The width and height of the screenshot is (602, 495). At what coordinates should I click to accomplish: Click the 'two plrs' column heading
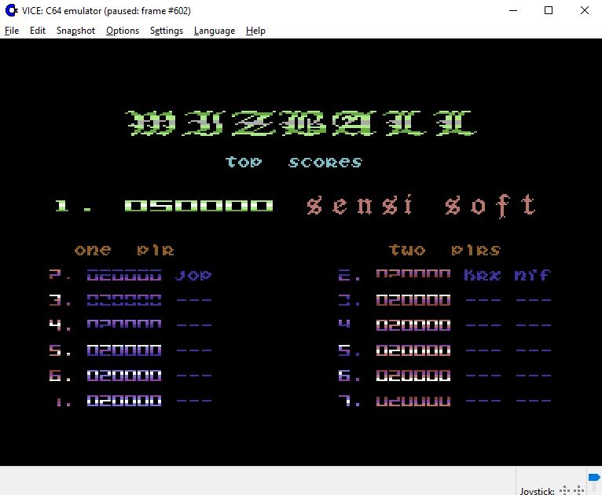(445, 250)
